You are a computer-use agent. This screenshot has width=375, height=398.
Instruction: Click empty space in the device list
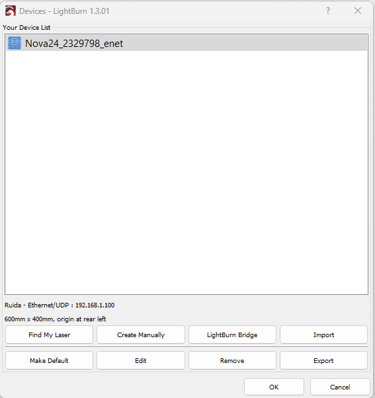[187, 173]
